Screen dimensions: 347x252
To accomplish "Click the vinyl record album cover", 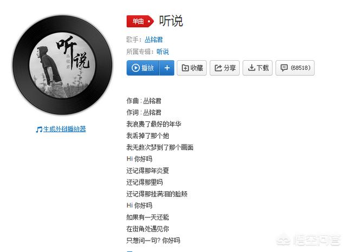I will [x=62, y=65].
